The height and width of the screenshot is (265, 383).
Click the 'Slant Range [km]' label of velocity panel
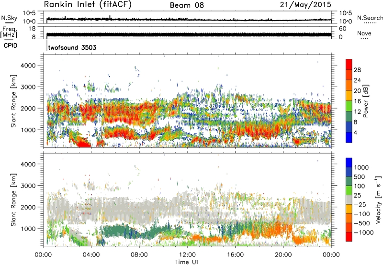(x=13, y=200)
